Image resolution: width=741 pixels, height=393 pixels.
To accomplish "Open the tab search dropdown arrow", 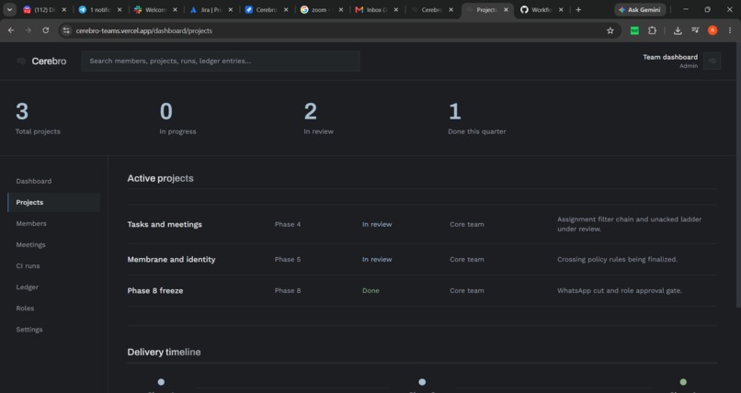I will click(9, 9).
